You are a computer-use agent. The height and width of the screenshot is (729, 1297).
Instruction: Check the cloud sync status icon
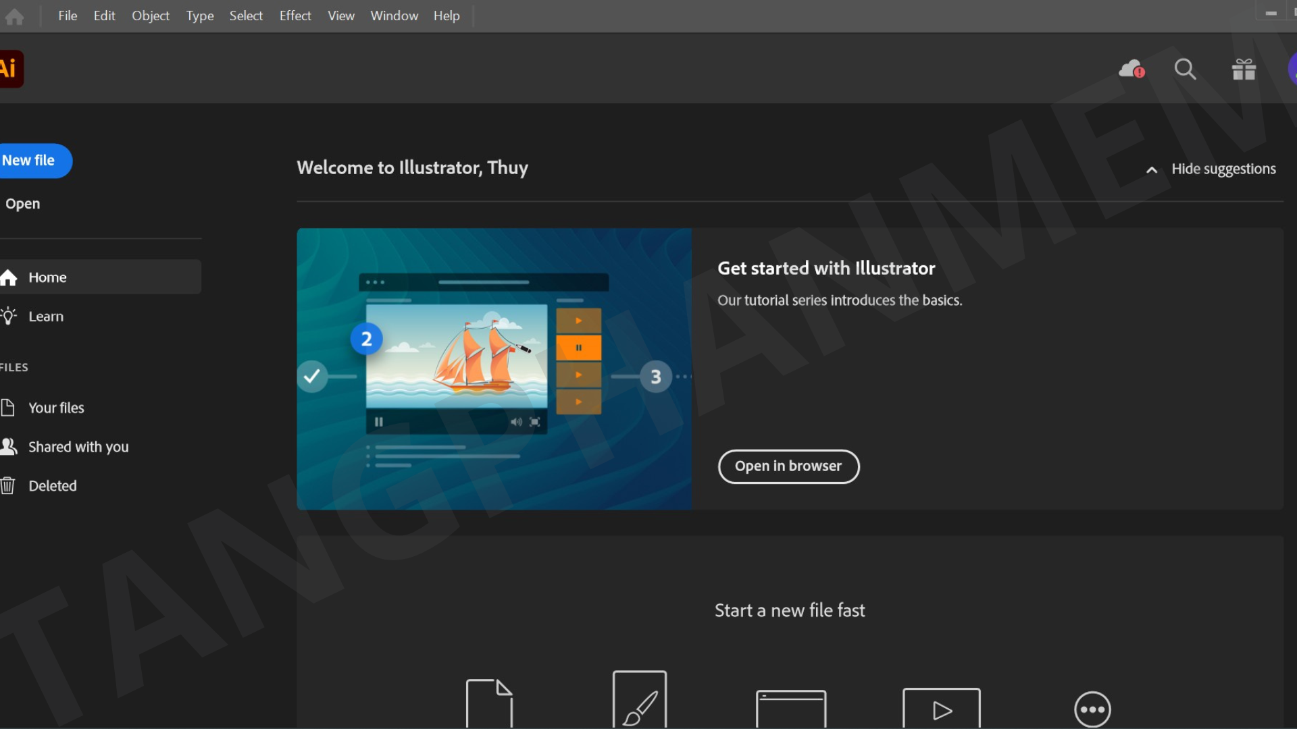pyautogui.click(x=1131, y=69)
